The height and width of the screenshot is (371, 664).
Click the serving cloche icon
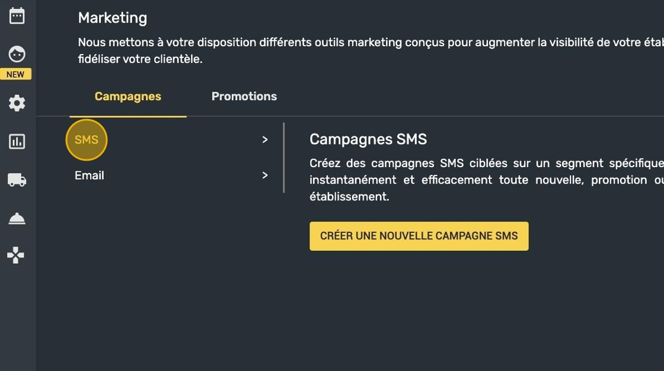click(17, 219)
